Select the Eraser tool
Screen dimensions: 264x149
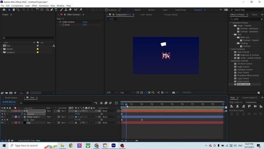[70, 10]
